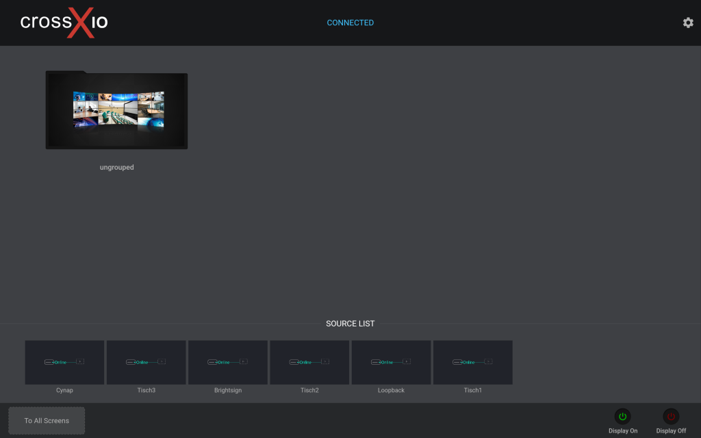Screen dimensions: 701x438
Task: Click the crossXio logo
Action: click(64, 22)
